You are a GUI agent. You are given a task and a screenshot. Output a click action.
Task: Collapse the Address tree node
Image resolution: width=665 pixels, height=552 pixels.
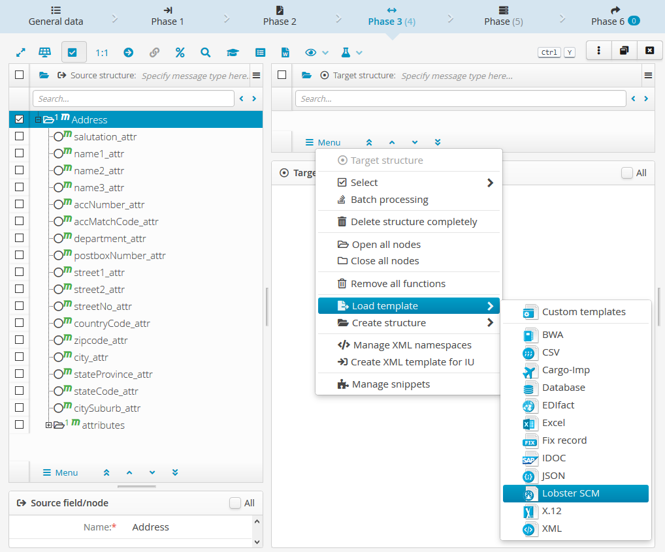click(x=38, y=120)
